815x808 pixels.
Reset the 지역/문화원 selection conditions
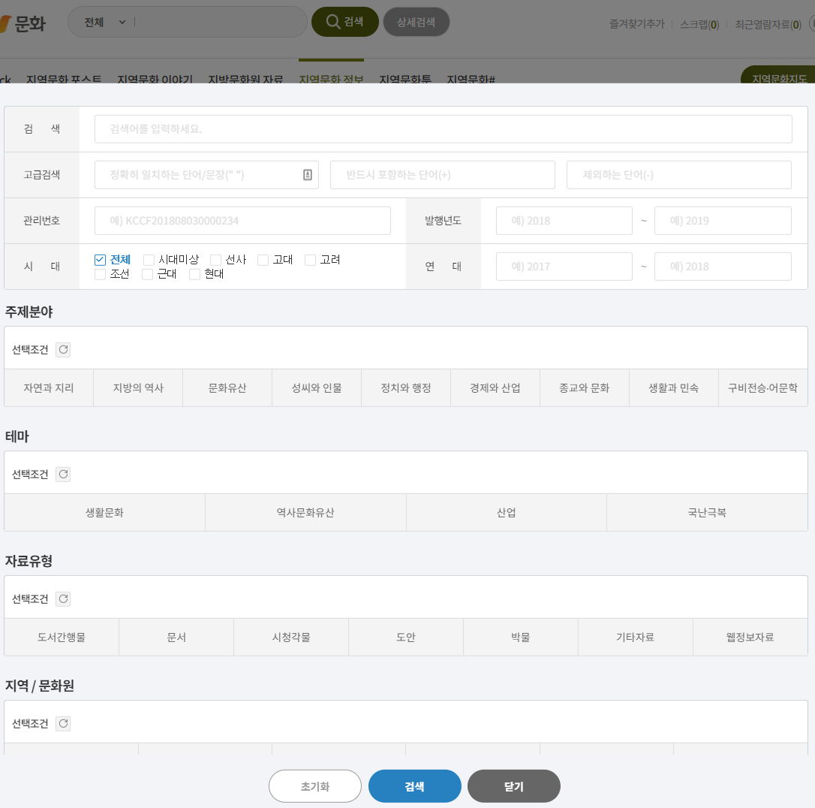coord(63,724)
